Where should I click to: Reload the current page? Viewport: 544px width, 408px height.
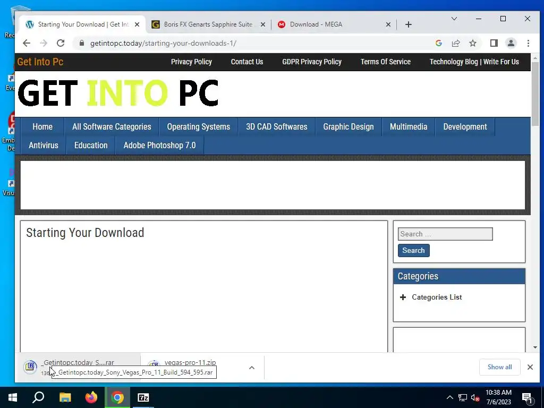pyautogui.click(x=61, y=43)
